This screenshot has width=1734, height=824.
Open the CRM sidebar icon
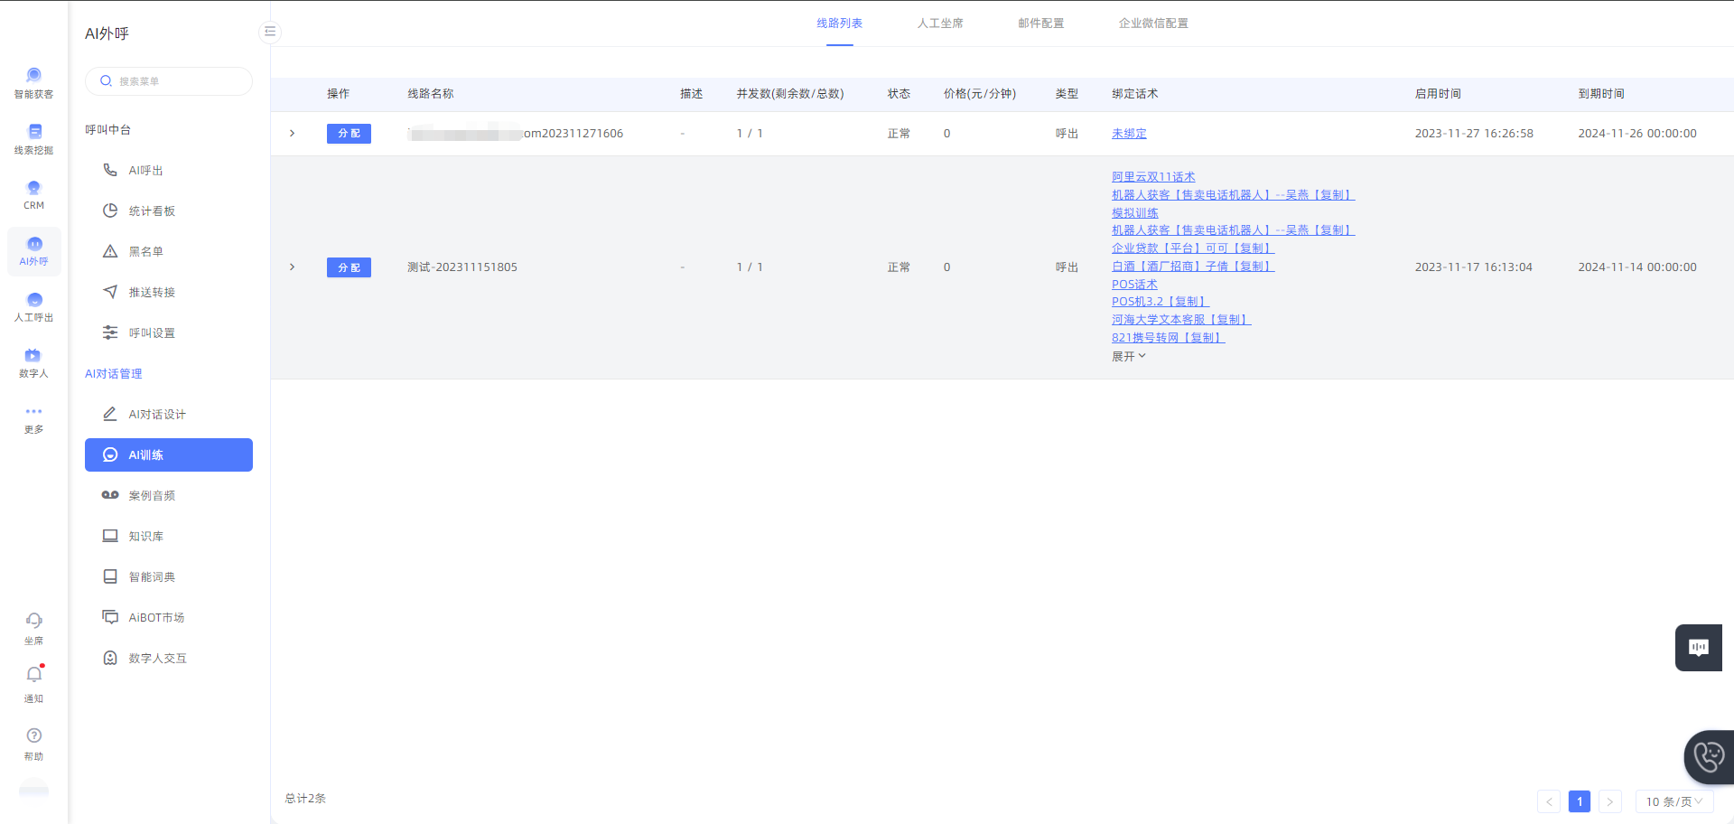(33, 195)
